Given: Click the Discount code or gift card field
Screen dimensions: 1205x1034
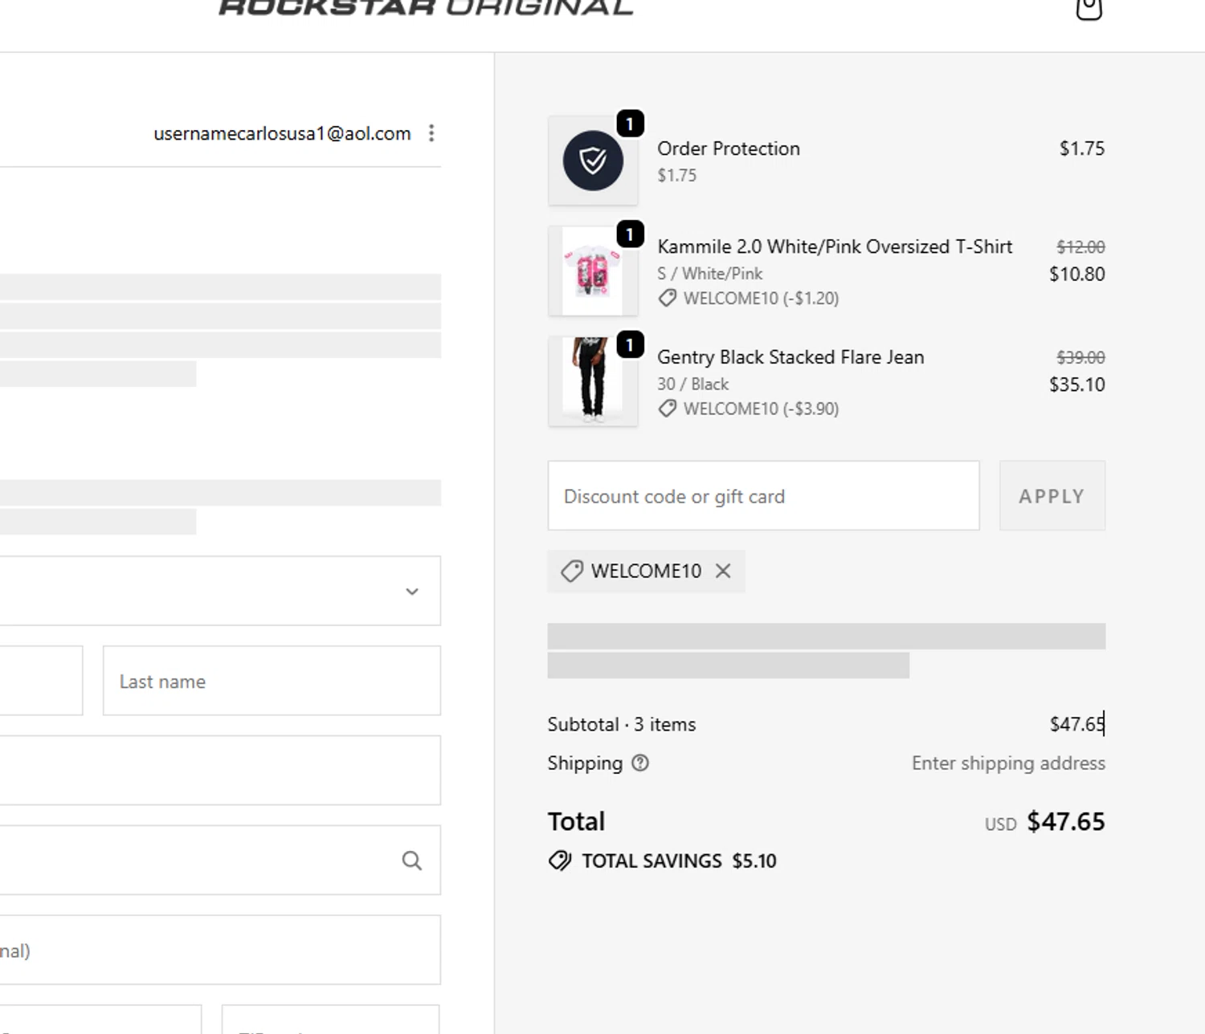Looking at the screenshot, I should tap(763, 496).
